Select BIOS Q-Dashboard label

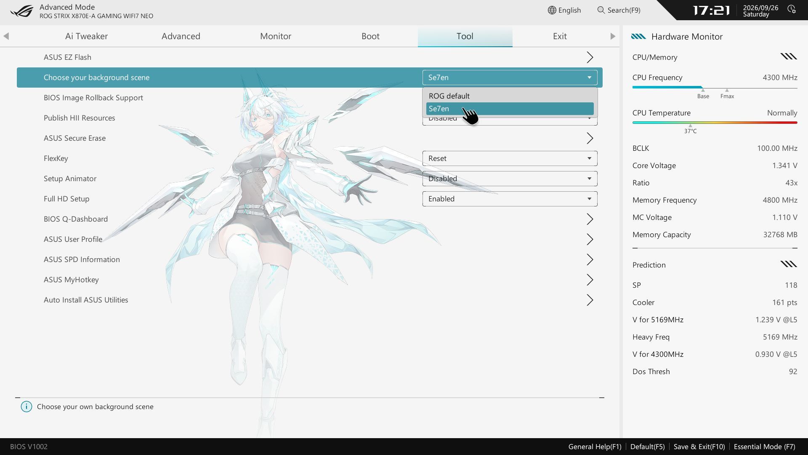coord(76,219)
